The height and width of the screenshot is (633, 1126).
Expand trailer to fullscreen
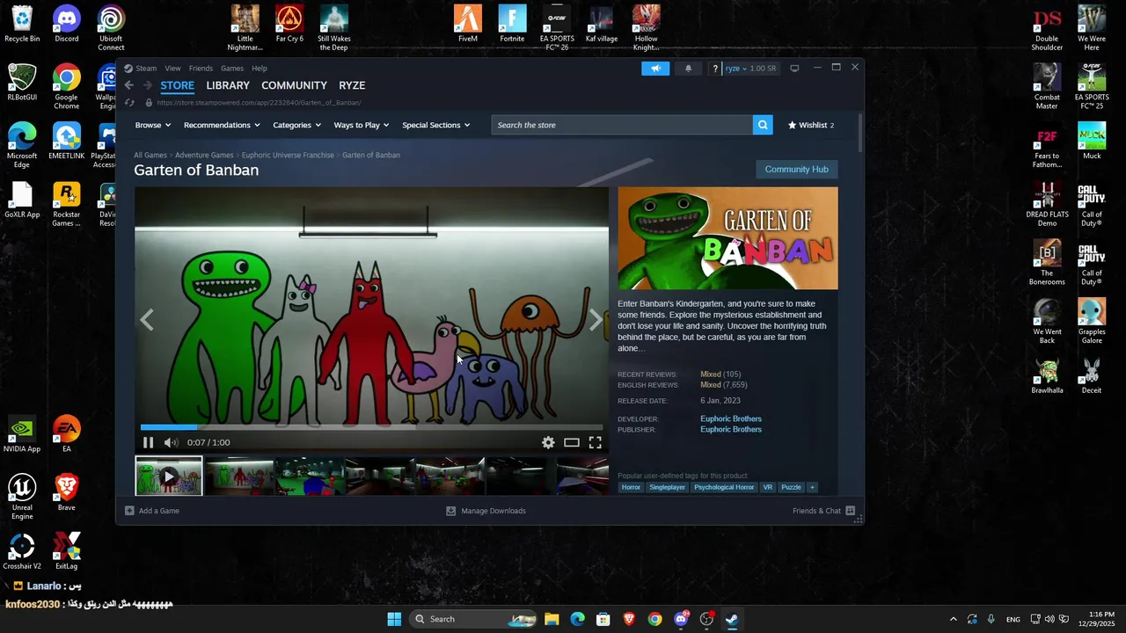596,442
